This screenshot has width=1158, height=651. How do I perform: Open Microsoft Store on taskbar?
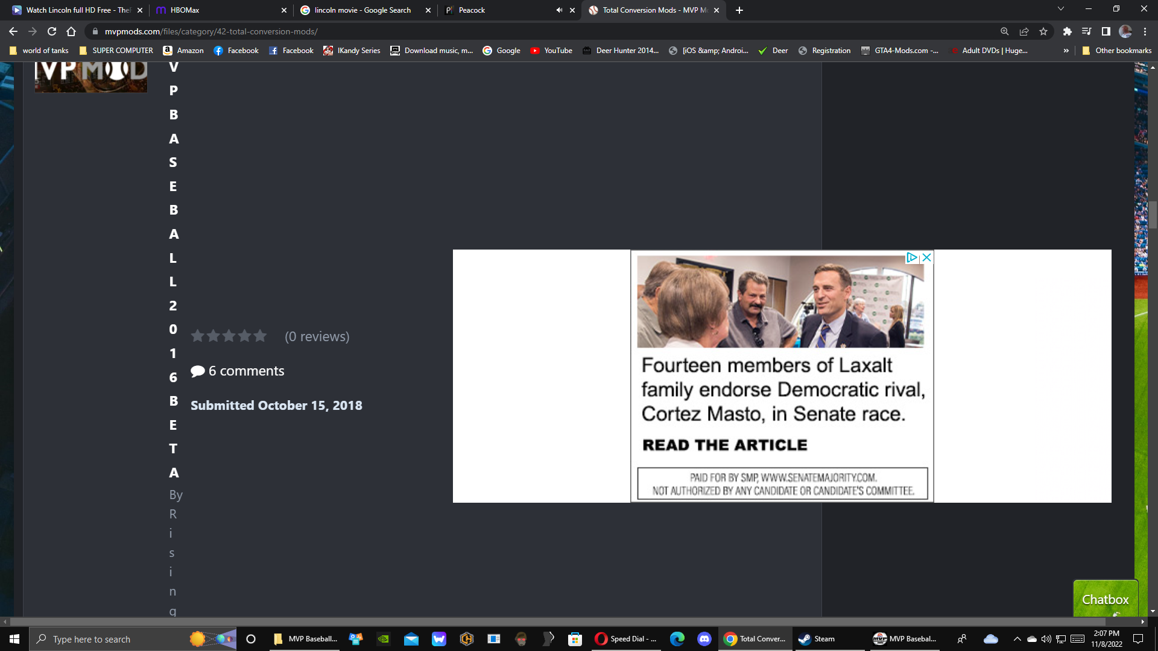point(575,639)
